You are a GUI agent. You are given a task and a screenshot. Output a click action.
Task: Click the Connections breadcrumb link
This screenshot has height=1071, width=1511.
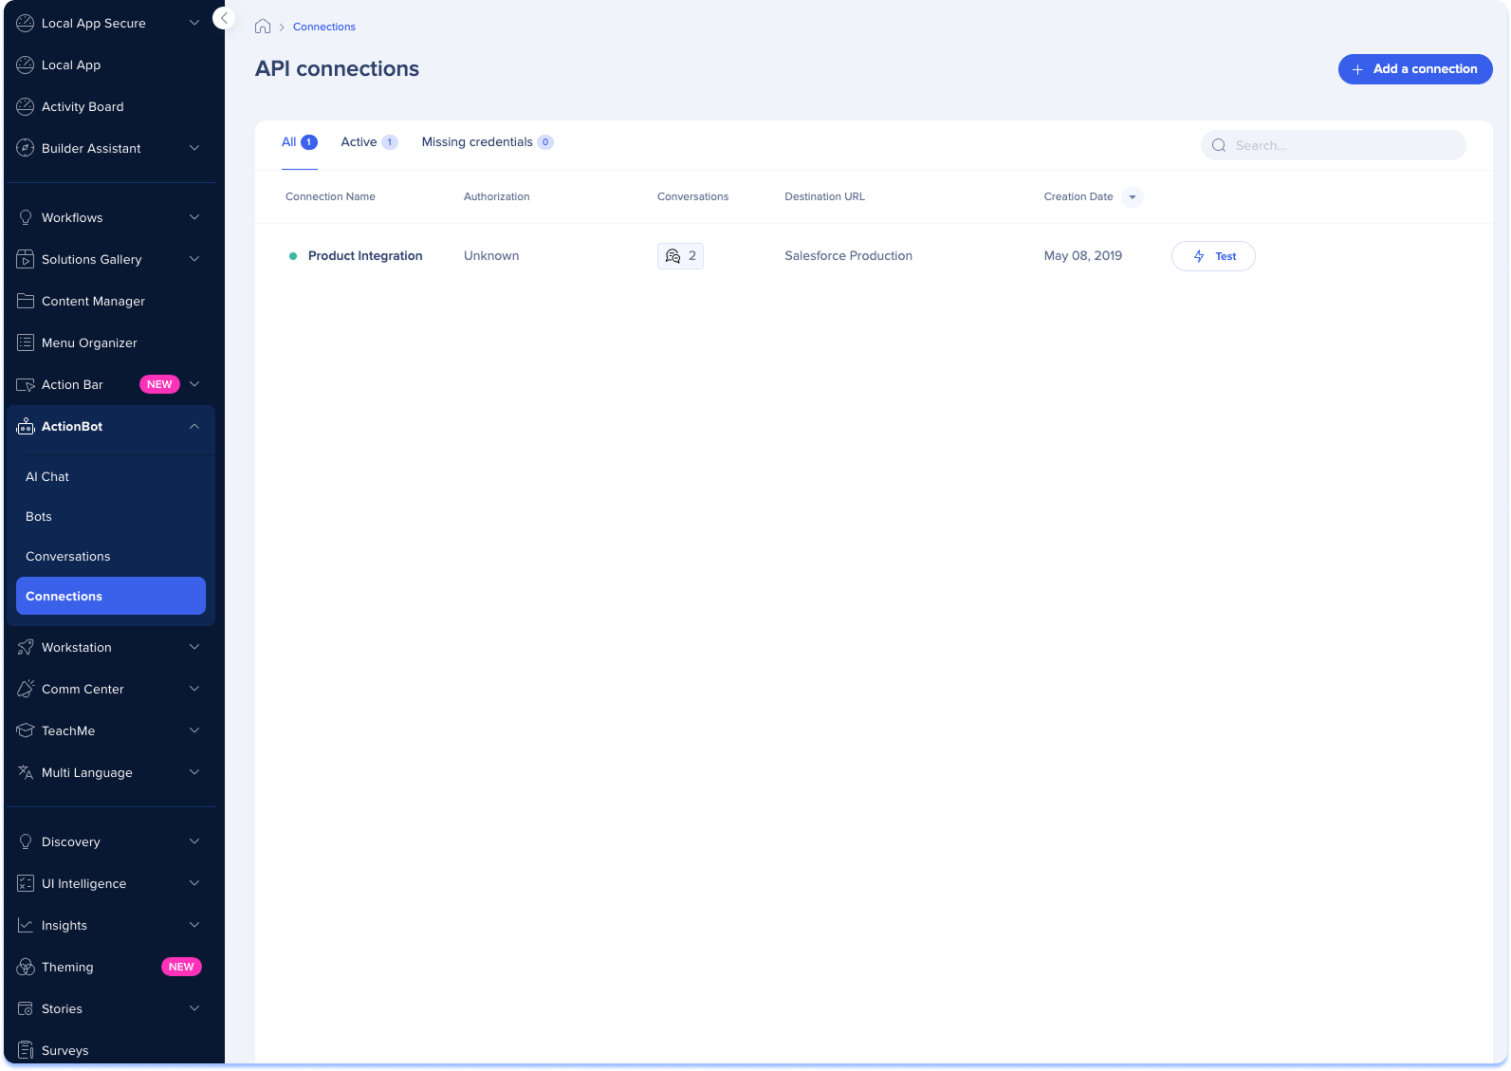pos(324,27)
